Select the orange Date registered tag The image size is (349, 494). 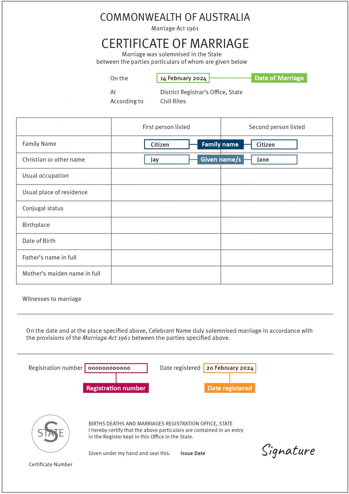[230, 388]
